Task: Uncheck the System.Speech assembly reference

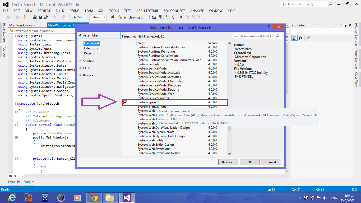Action: 126,102
